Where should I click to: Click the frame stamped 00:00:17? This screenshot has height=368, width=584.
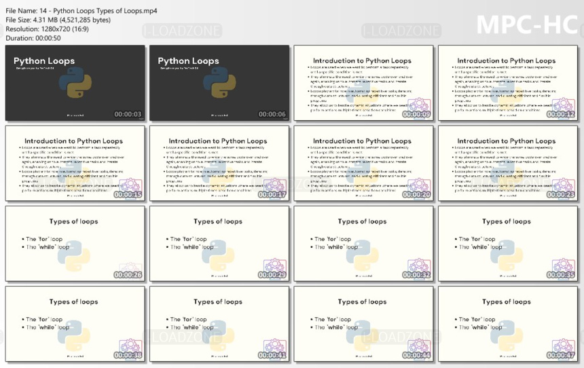[x=219, y=164]
